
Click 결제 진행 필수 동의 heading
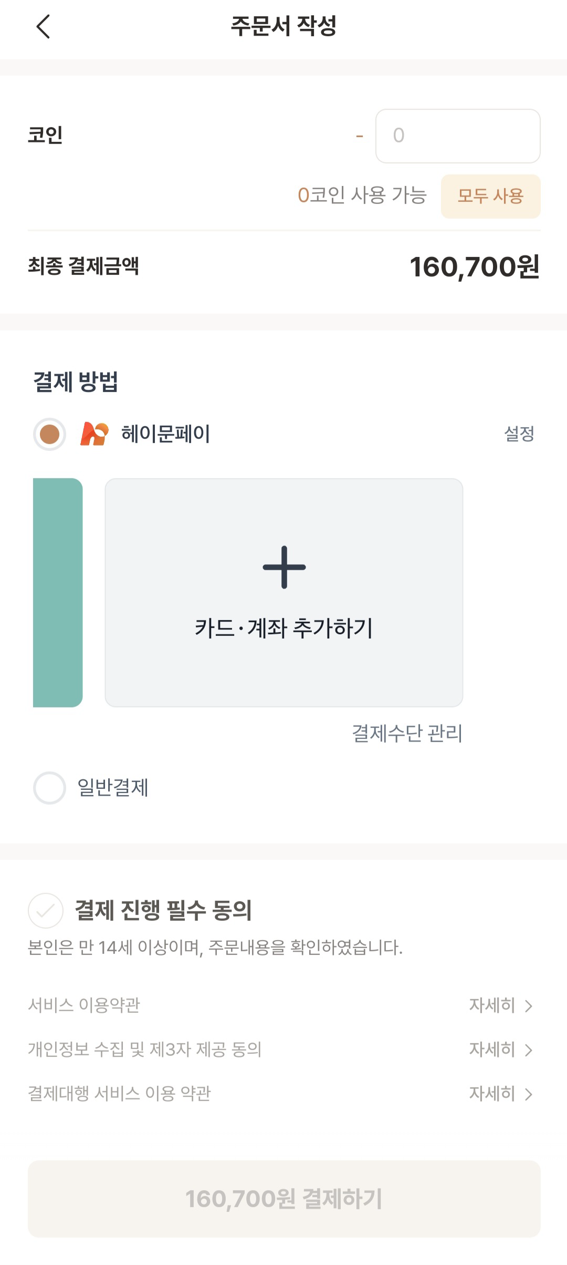pyautogui.click(x=163, y=910)
